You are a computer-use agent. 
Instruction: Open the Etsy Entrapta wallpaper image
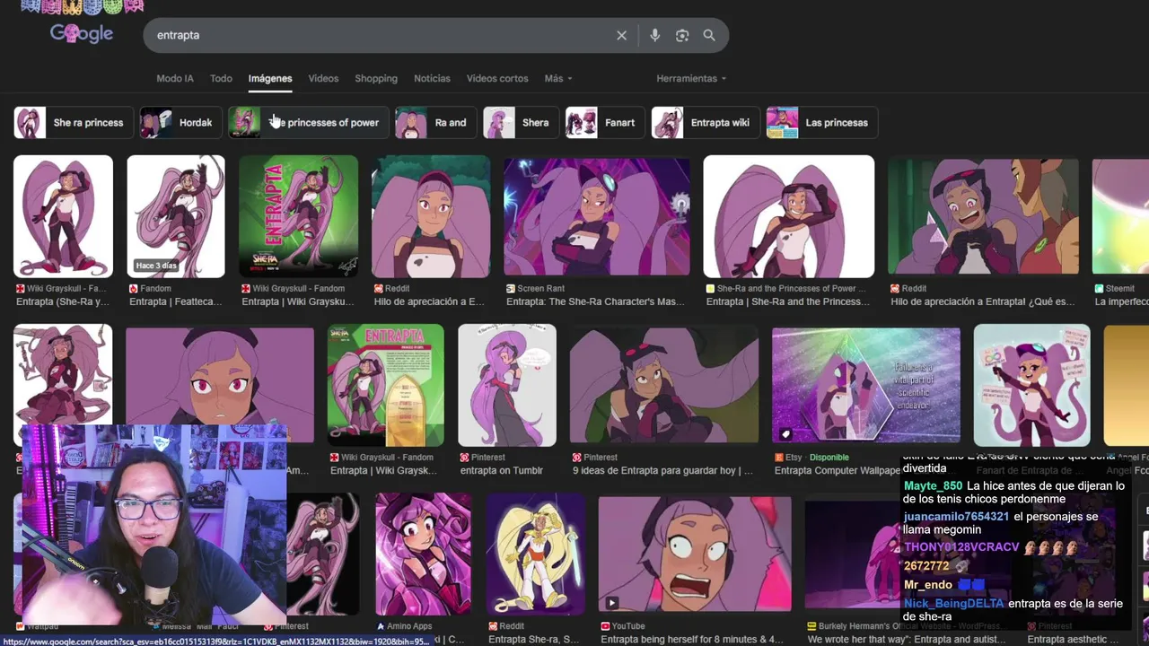[x=866, y=386]
